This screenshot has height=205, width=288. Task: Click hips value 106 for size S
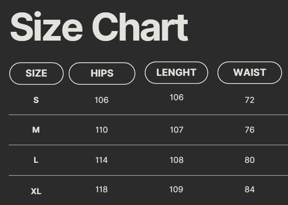click(101, 100)
